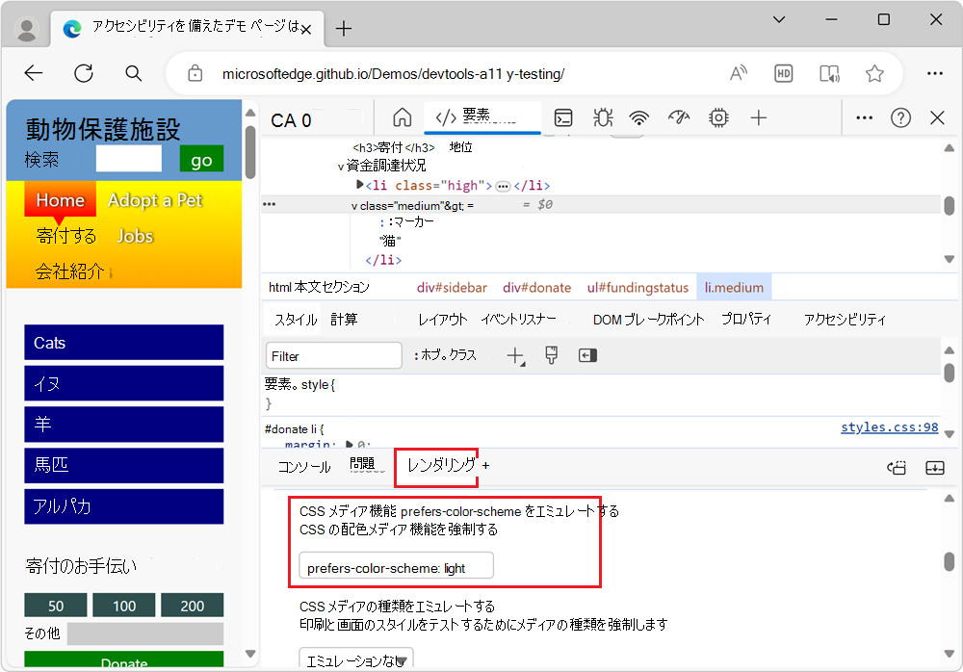Toggle the HD media quality control in address bar

(x=783, y=72)
